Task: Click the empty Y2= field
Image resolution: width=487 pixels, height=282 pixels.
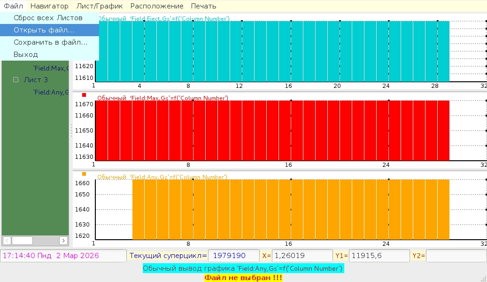Action: [456, 256]
